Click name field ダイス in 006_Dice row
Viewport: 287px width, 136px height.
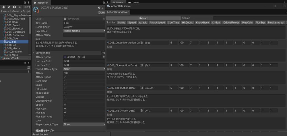157,65
